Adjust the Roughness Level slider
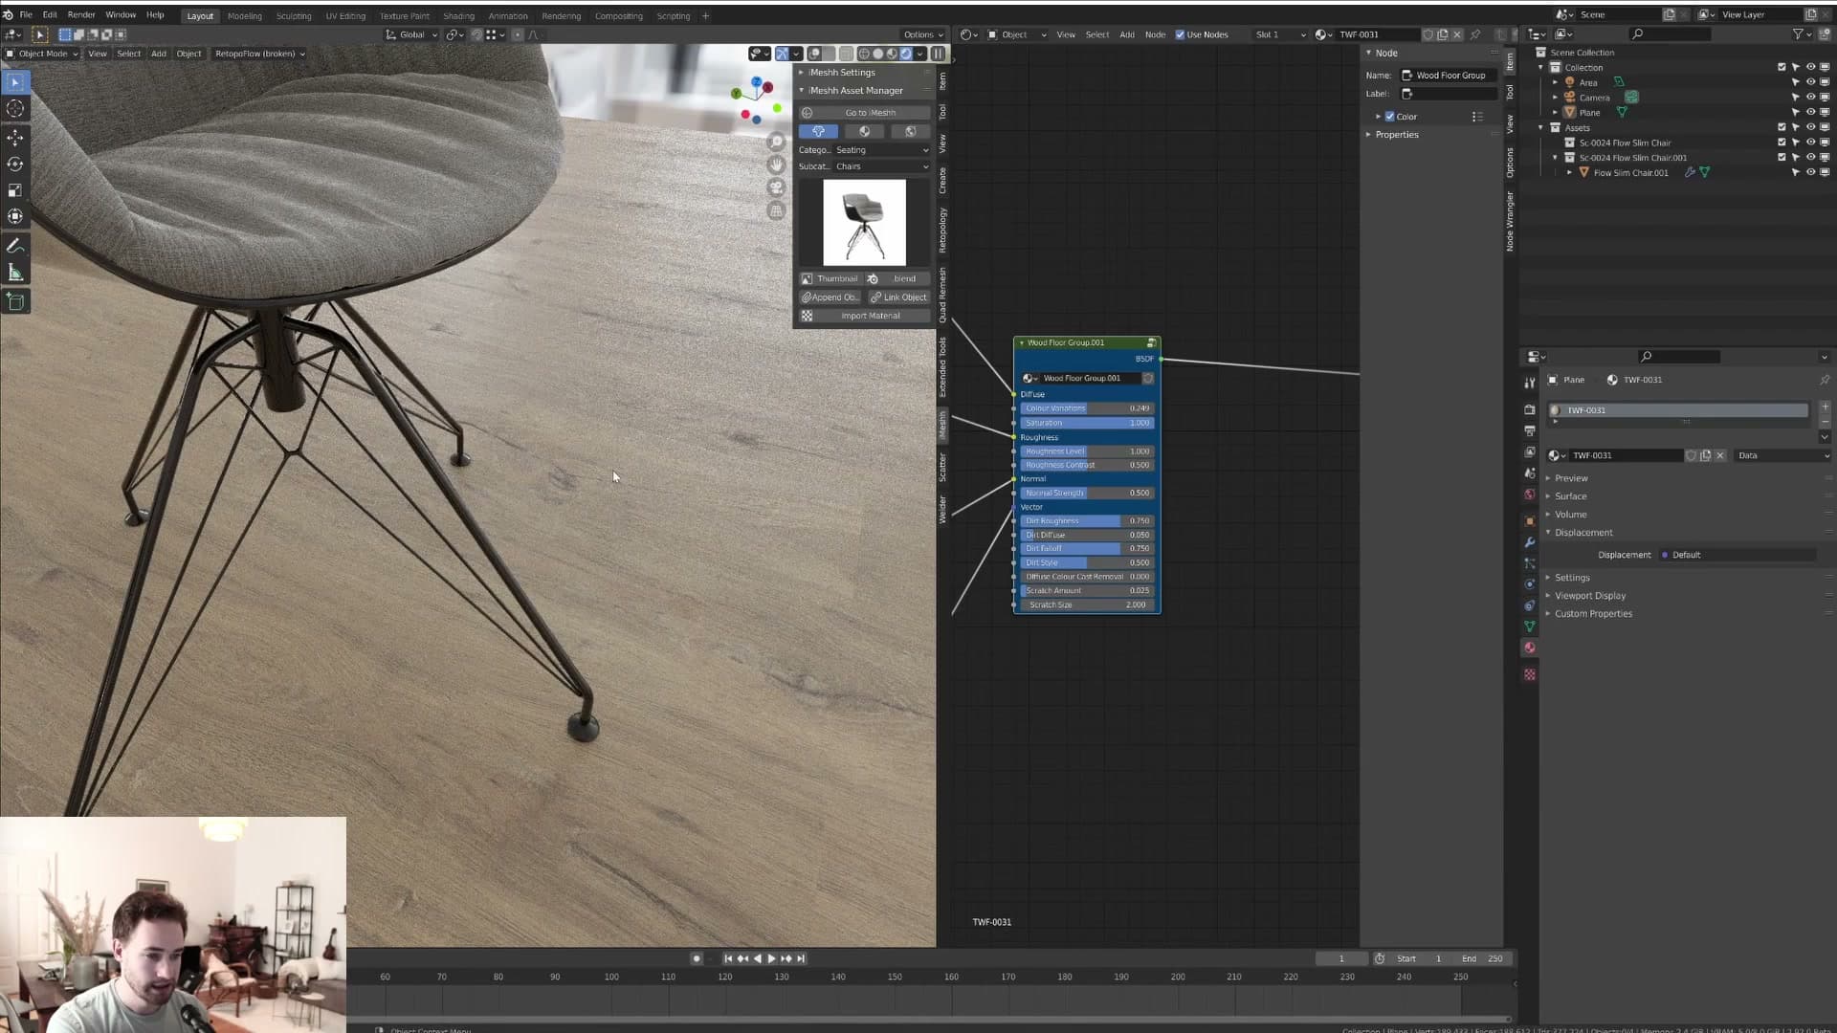The height and width of the screenshot is (1033, 1837). pyautogui.click(x=1087, y=451)
